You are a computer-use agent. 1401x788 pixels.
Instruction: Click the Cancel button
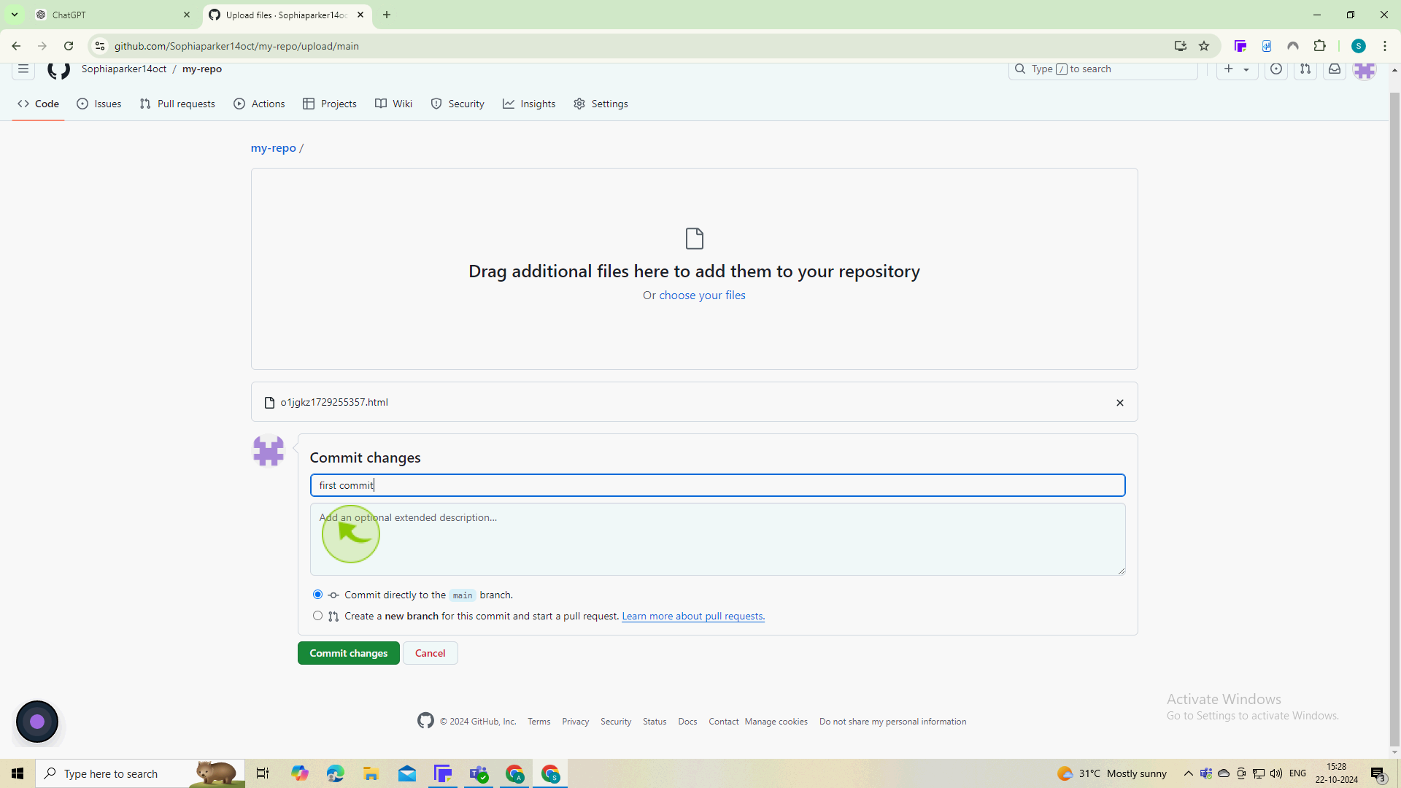pyautogui.click(x=430, y=652)
